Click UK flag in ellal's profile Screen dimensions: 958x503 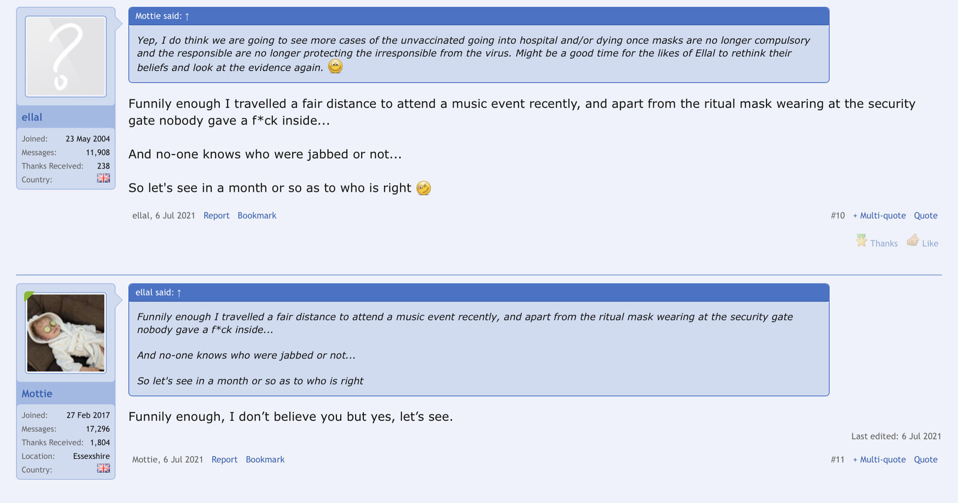pos(104,178)
